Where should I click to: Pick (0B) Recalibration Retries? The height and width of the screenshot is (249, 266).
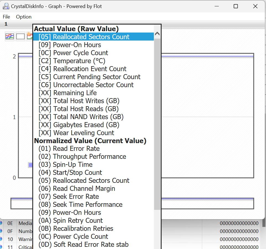point(93,229)
